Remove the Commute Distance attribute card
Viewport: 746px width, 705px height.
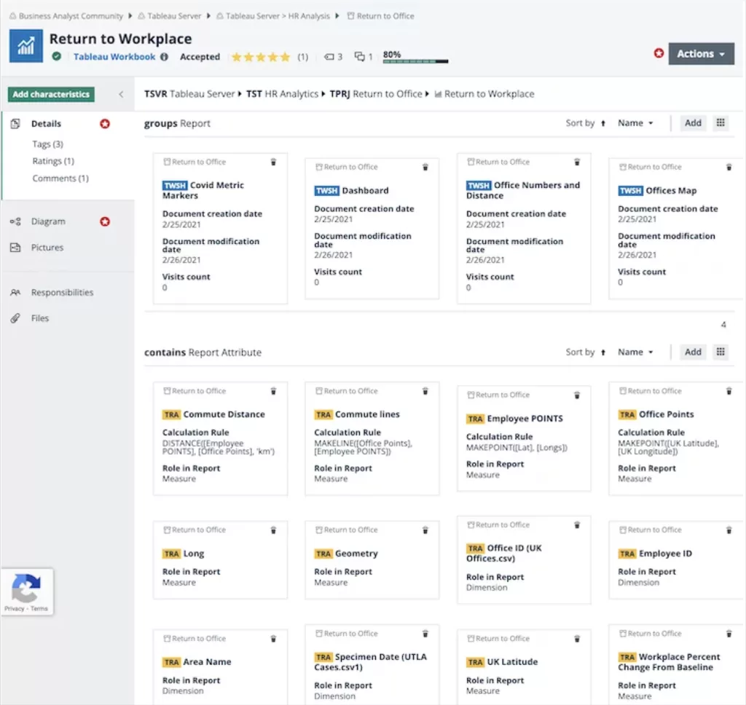click(273, 391)
